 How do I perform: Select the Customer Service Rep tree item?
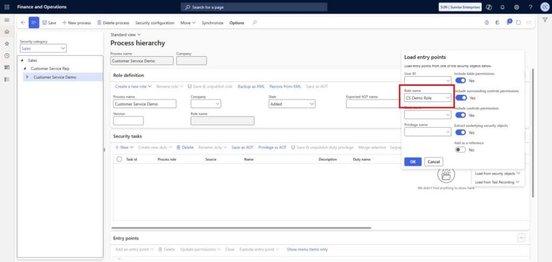50,68
